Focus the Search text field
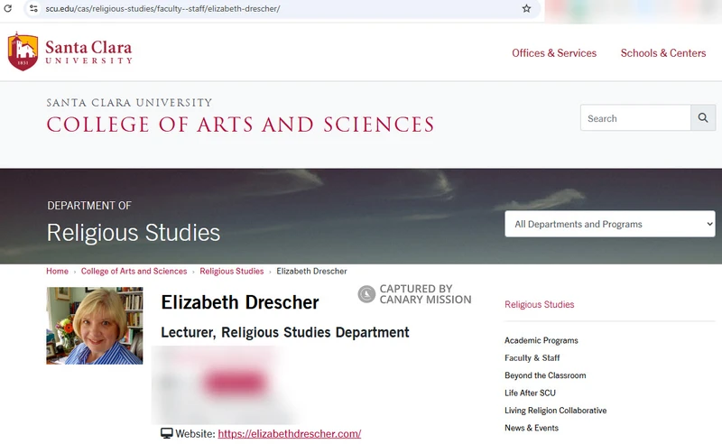The width and height of the screenshot is (722, 444). [635, 117]
